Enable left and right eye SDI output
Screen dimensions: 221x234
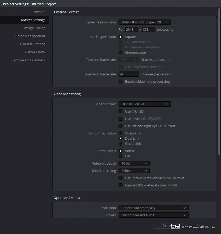coord(120,126)
